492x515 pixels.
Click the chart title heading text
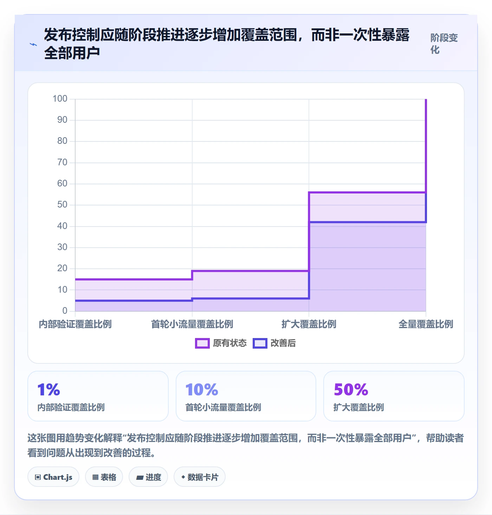[x=227, y=44]
